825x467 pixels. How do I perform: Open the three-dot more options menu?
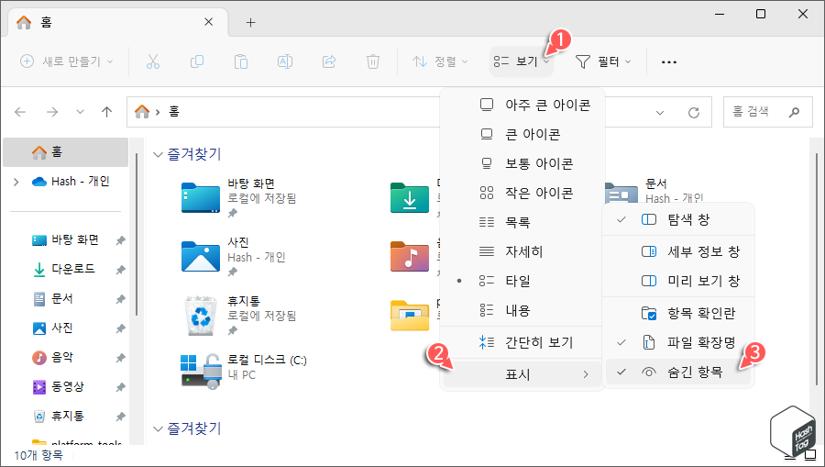[669, 62]
